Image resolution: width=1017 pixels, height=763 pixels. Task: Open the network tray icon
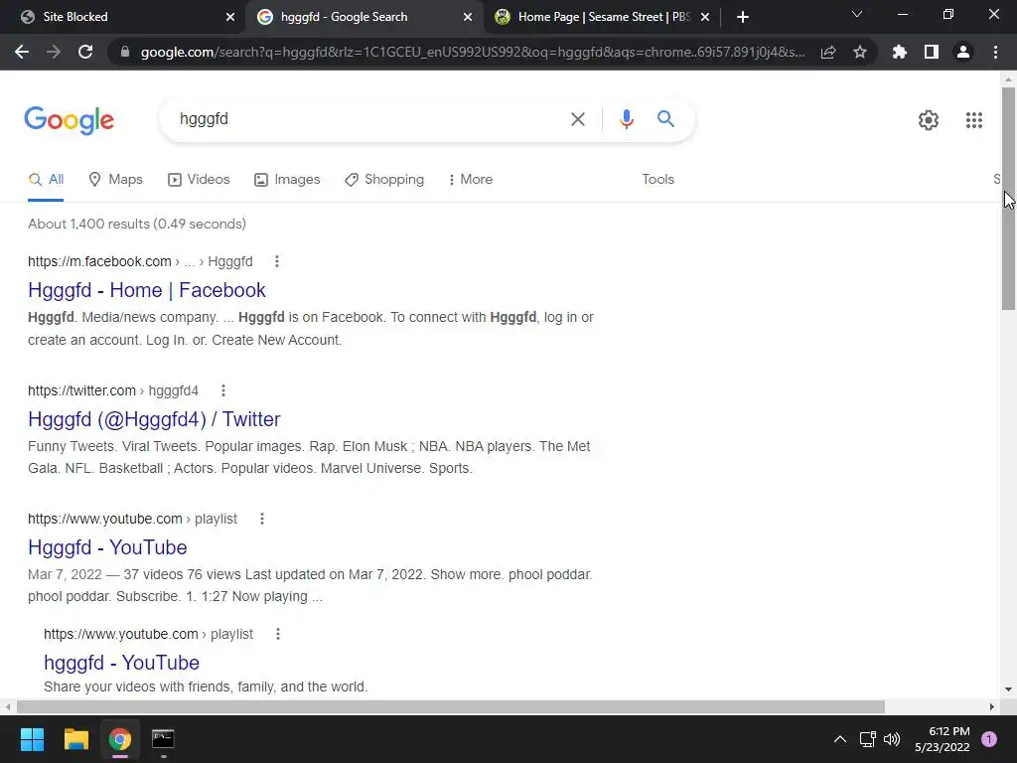(867, 739)
